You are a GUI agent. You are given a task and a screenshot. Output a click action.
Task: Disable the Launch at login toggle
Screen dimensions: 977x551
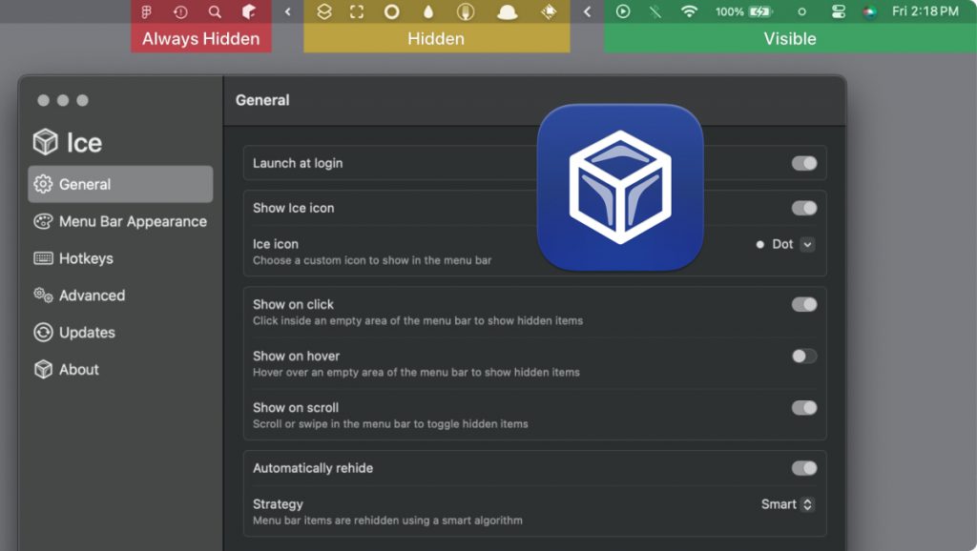803,163
